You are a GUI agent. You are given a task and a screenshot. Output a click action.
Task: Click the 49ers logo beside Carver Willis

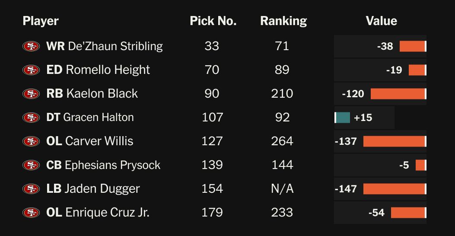point(31,141)
